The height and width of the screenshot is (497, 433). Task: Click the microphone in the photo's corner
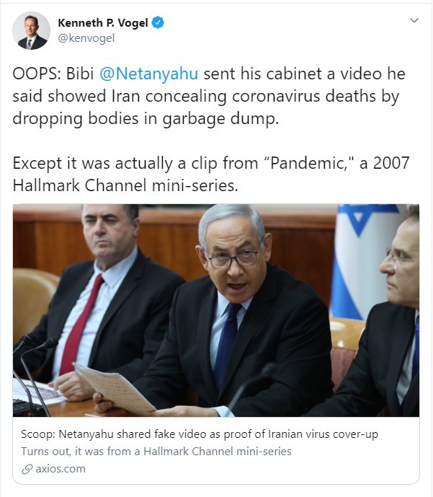[33, 376]
